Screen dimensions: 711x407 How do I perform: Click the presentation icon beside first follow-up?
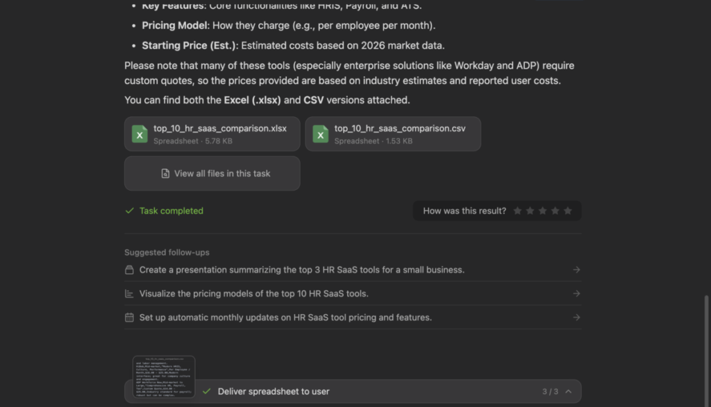click(x=129, y=270)
